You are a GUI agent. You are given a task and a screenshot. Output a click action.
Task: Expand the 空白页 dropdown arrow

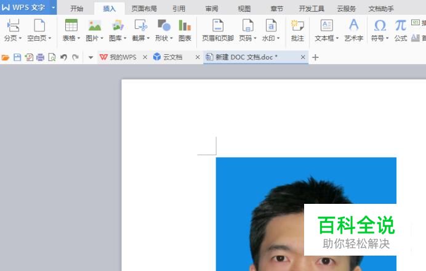point(50,38)
